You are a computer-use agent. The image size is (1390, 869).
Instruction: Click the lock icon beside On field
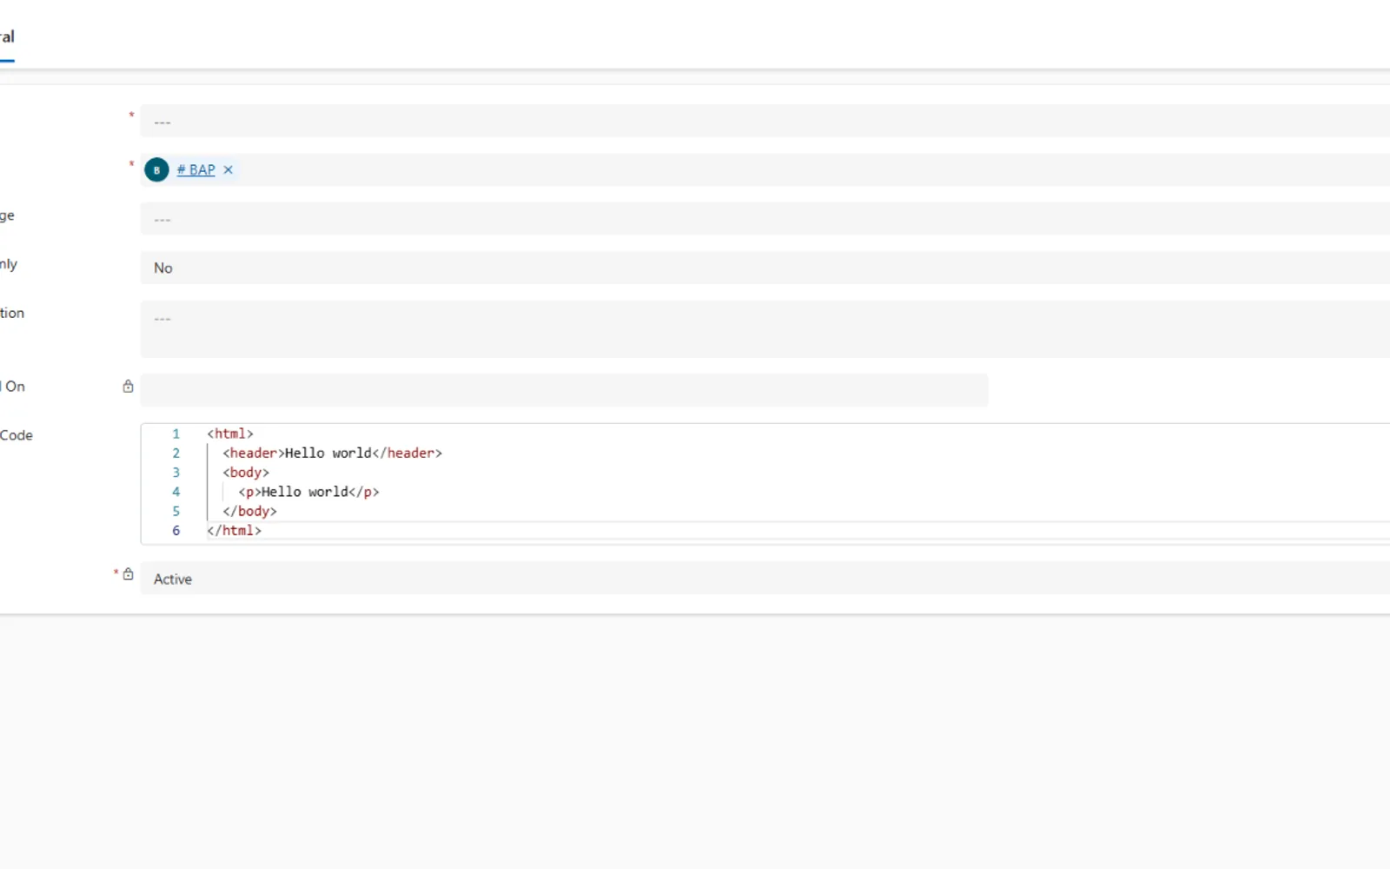click(128, 387)
